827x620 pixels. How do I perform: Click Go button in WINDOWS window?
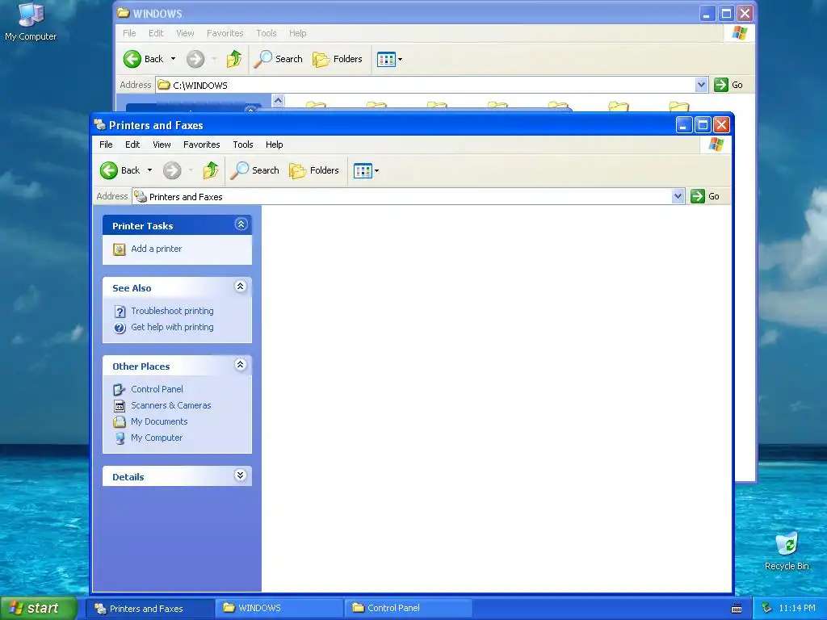coord(728,84)
